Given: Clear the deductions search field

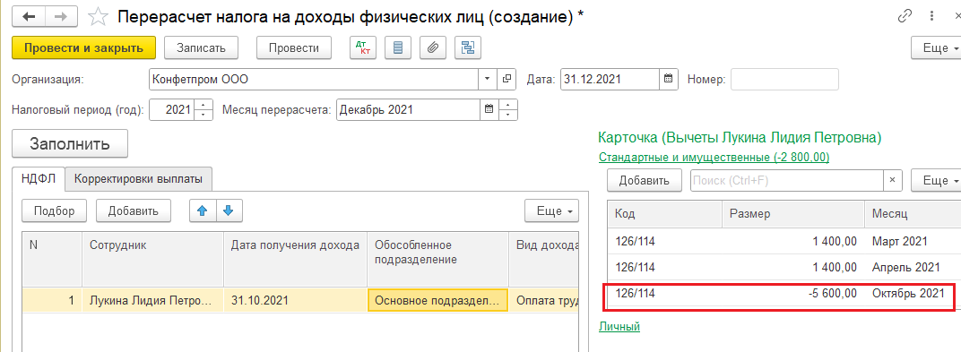Looking at the screenshot, I should (x=892, y=180).
